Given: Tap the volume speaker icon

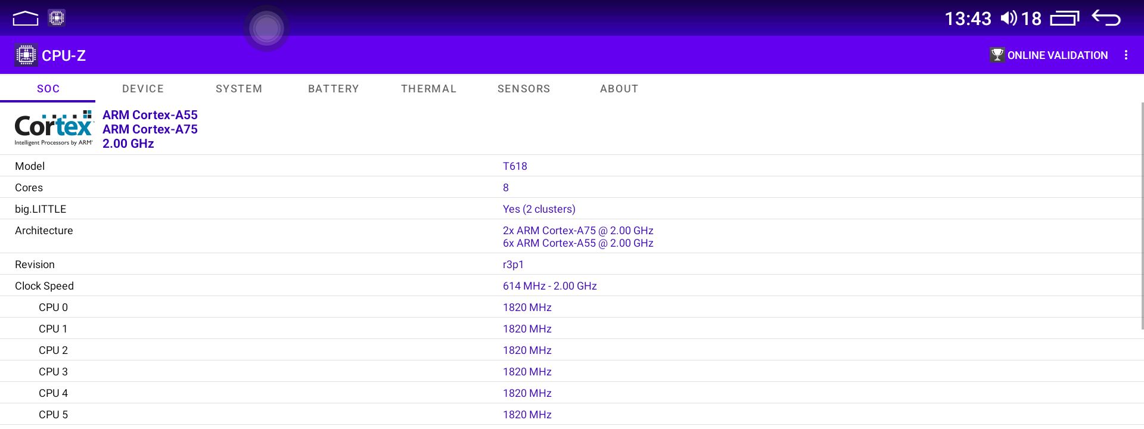Looking at the screenshot, I should pos(1008,18).
